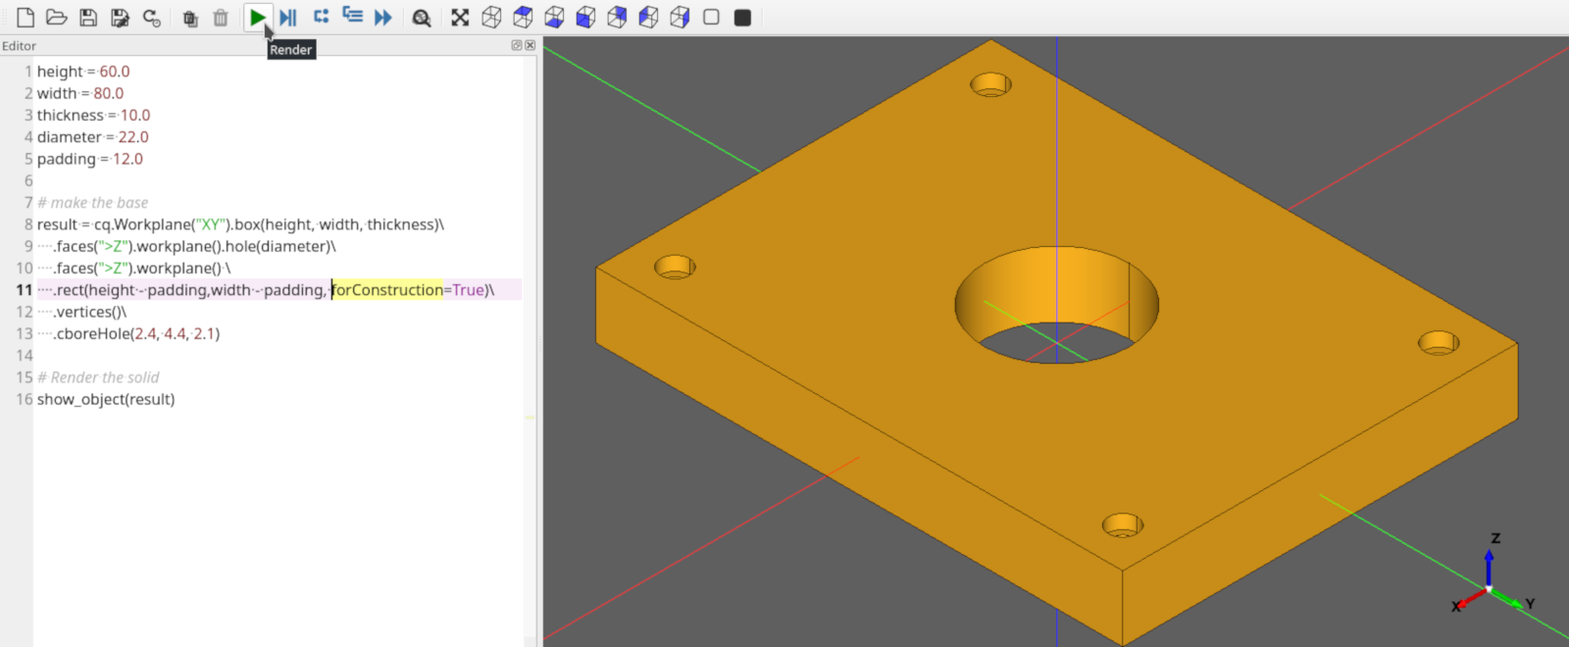Toggle the CQ object inspector

coord(422,18)
